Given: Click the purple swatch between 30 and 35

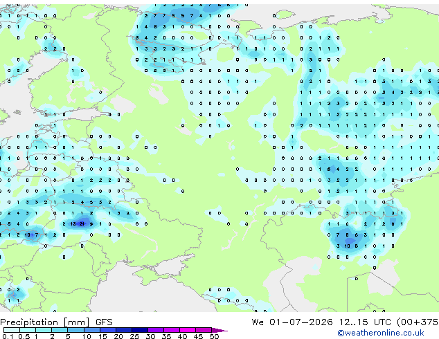Looking at the screenshot, I should tap(155, 330).
